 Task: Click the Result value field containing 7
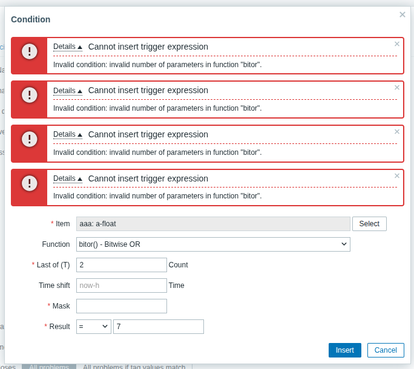(159, 327)
